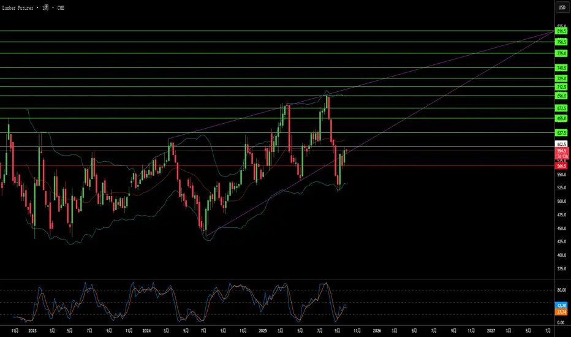Click the 2023 label on time axis
571x337 pixels.
tap(32, 331)
